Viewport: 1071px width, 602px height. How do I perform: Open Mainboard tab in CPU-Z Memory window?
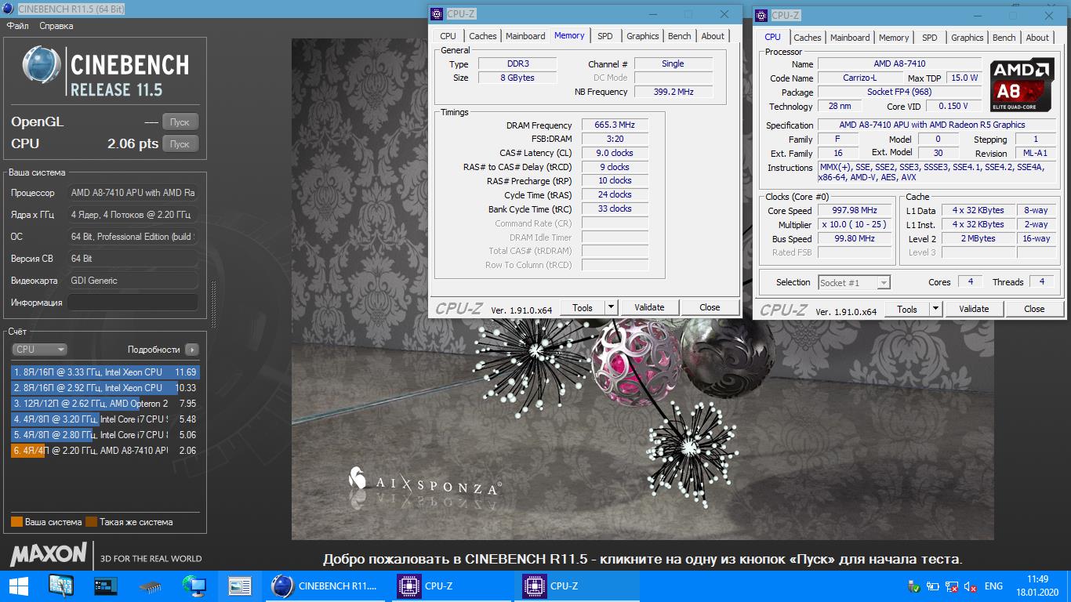(x=525, y=36)
